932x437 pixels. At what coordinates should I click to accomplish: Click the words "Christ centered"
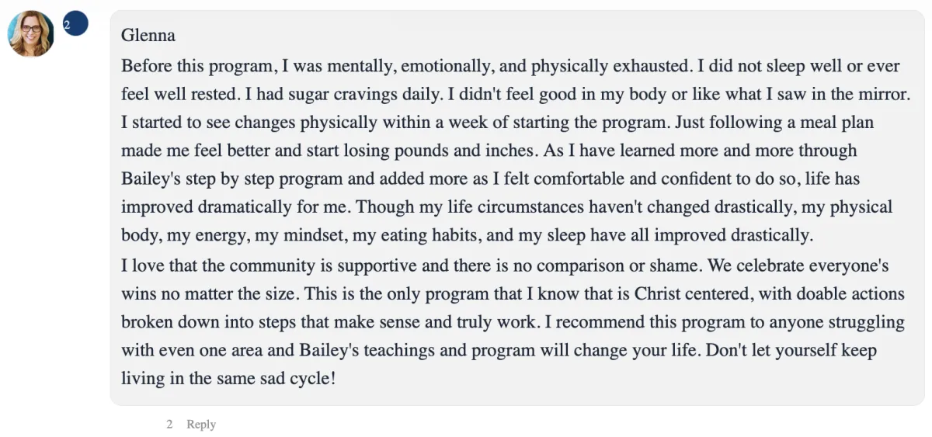pos(690,294)
